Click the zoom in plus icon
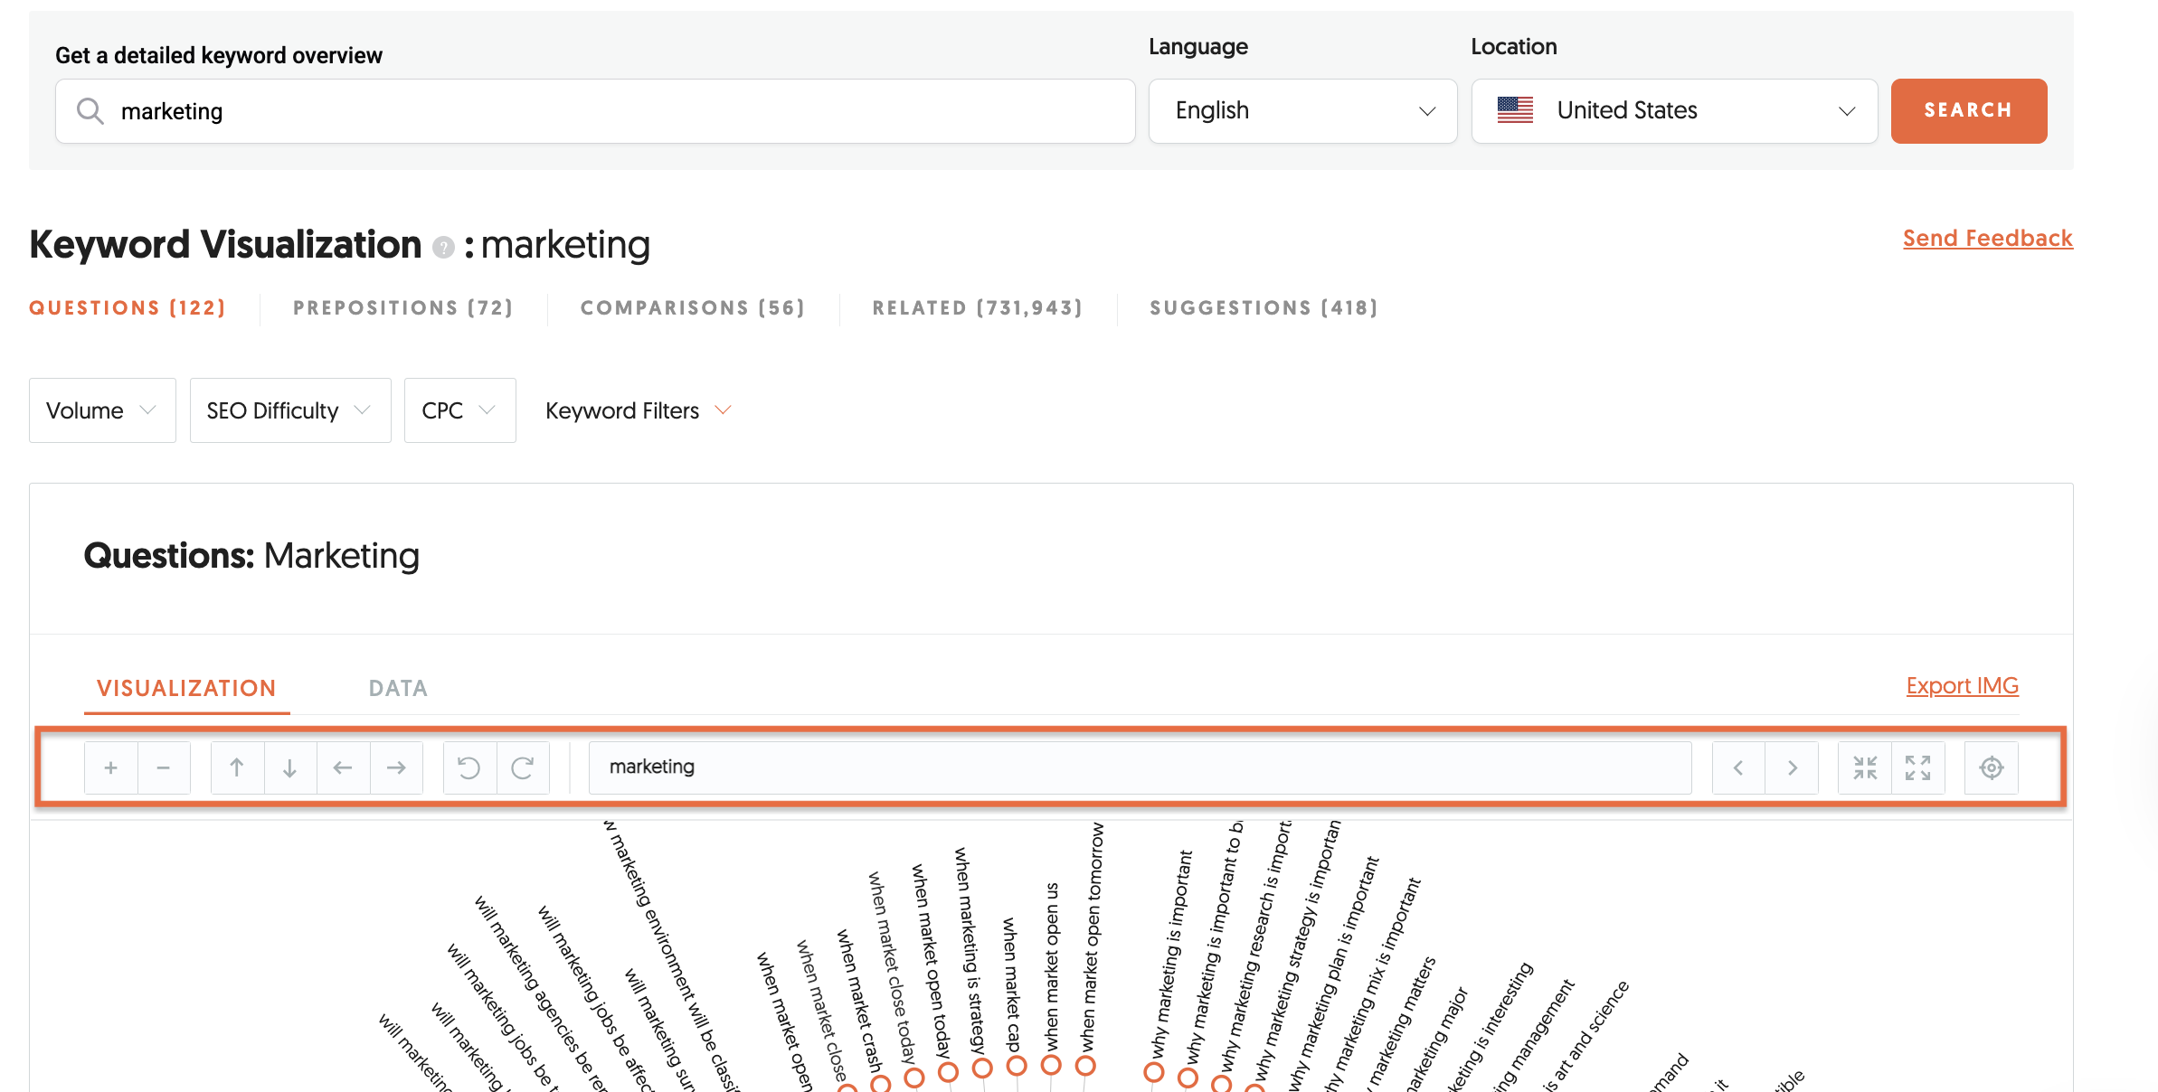2158x1092 pixels. [110, 767]
